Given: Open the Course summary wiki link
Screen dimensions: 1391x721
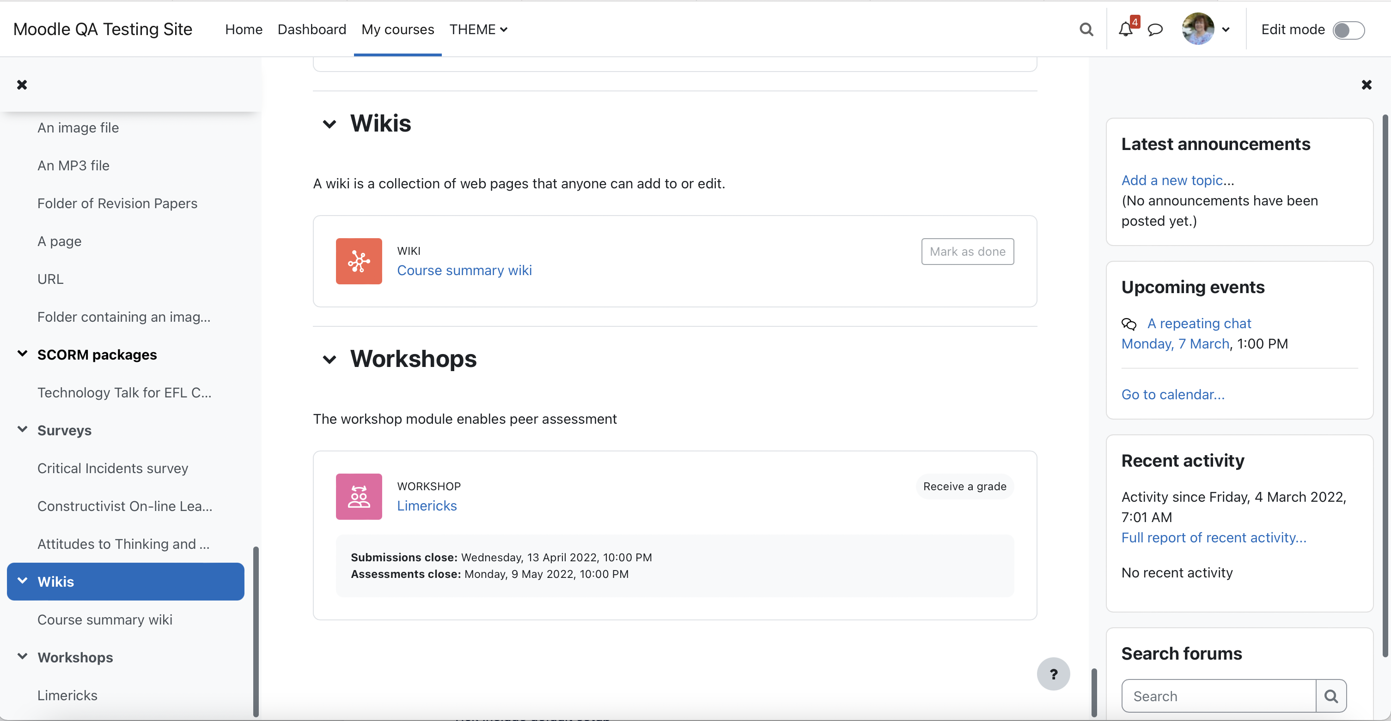Looking at the screenshot, I should pyautogui.click(x=464, y=270).
